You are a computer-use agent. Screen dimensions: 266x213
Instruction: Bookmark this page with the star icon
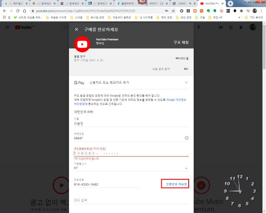[173, 11]
